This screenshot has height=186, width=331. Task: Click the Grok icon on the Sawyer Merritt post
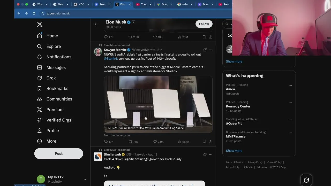205,50
